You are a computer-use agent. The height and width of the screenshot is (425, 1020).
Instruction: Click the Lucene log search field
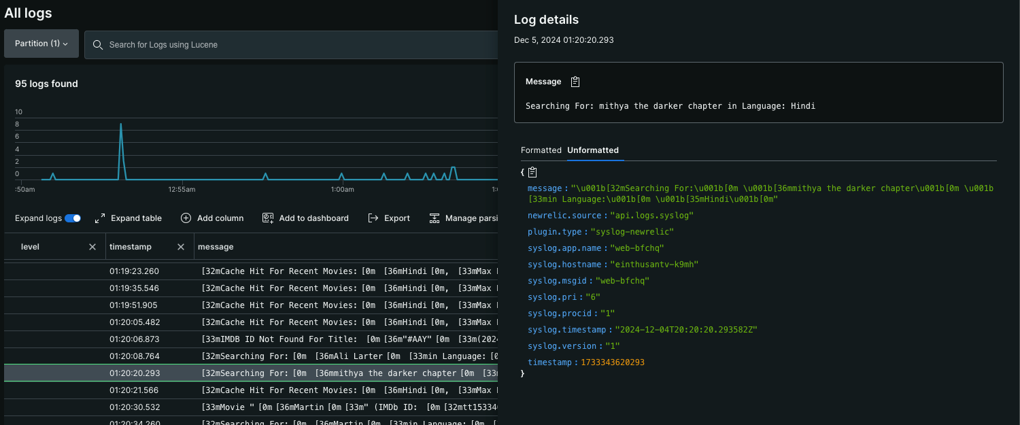click(291, 45)
